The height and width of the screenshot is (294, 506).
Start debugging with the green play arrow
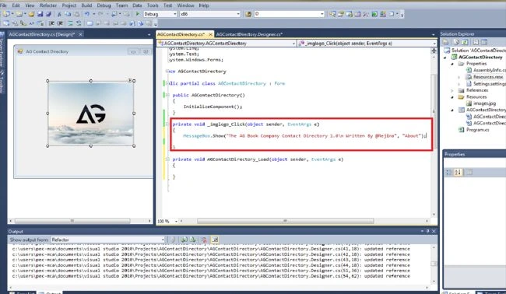(x=138, y=14)
